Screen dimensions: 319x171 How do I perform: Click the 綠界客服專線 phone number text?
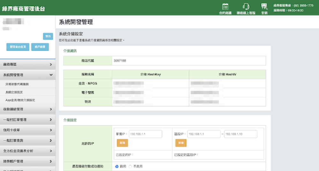293,6
